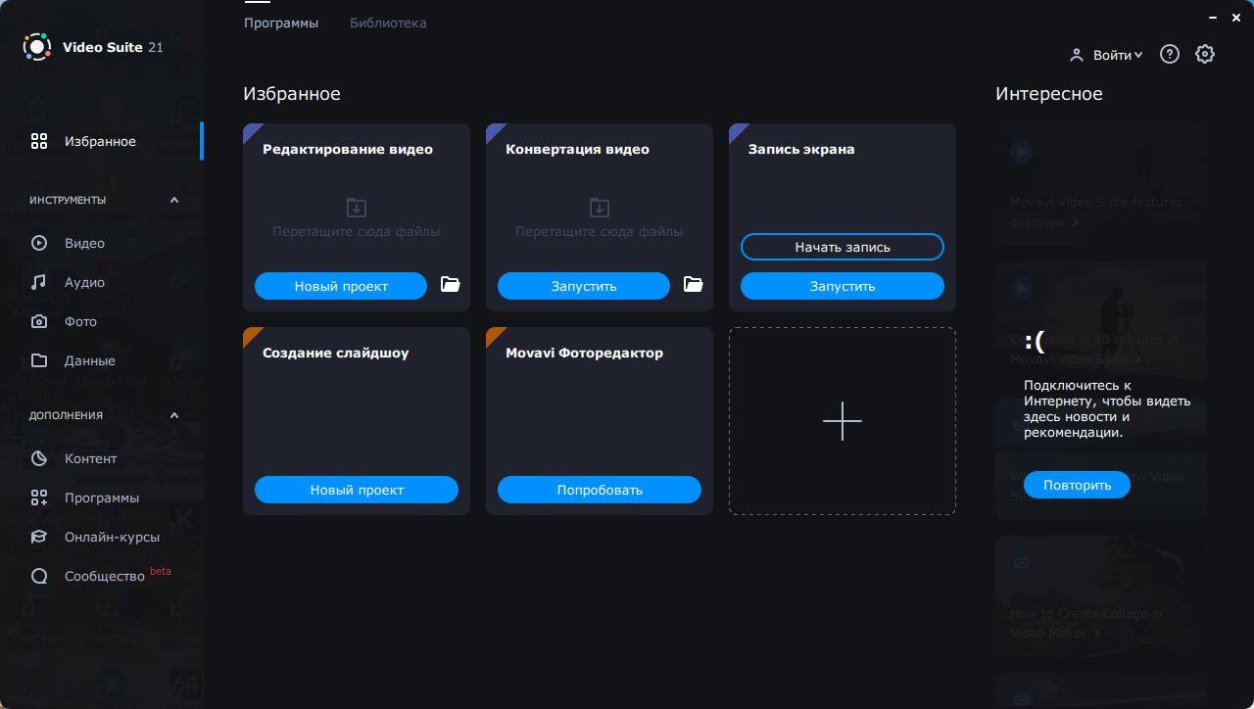Open the Сообщество chat bubble icon
This screenshot has width=1254, height=709.
pos(39,576)
